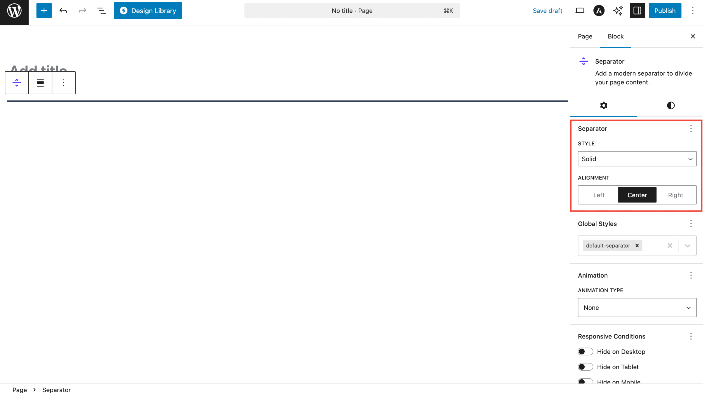
Task: Open the Animation panel options menu
Action: 691,275
